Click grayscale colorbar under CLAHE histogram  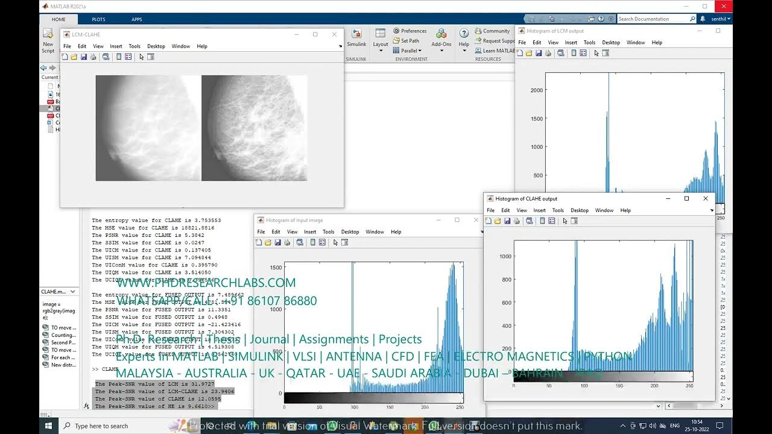pyautogui.click(x=603, y=376)
